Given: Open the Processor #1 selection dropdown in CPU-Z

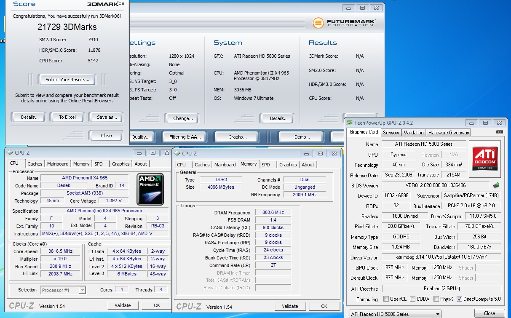Looking at the screenshot, I should click(x=63, y=290).
